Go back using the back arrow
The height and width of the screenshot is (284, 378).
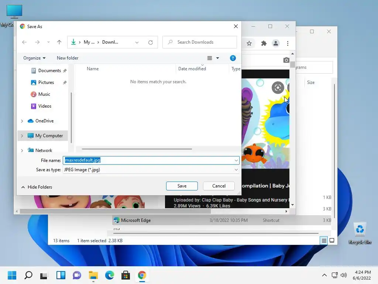click(24, 42)
